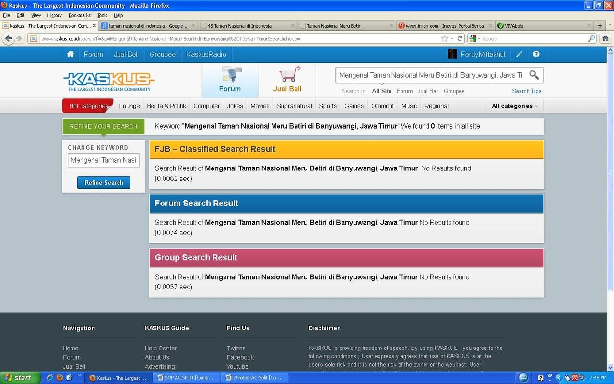Click the pencil create-post icon
The width and height of the screenshot is (614, 384).
[x=519, y=54]
